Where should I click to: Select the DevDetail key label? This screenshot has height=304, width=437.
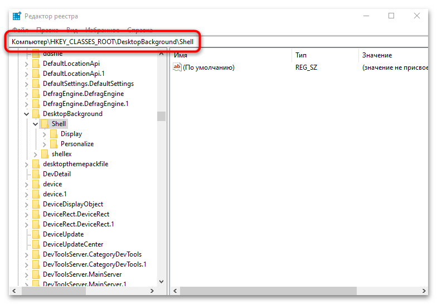coord(57,174)
